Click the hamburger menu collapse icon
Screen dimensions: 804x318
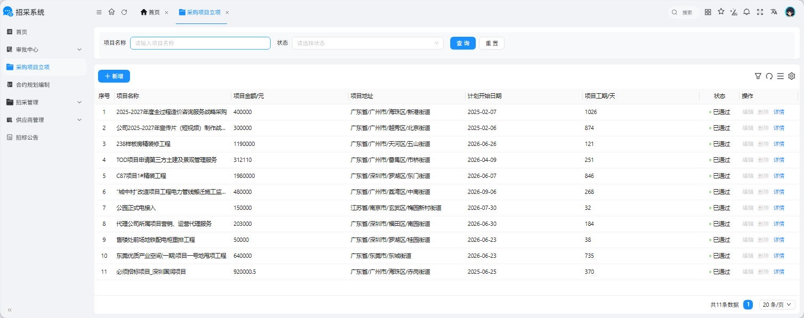99,12
